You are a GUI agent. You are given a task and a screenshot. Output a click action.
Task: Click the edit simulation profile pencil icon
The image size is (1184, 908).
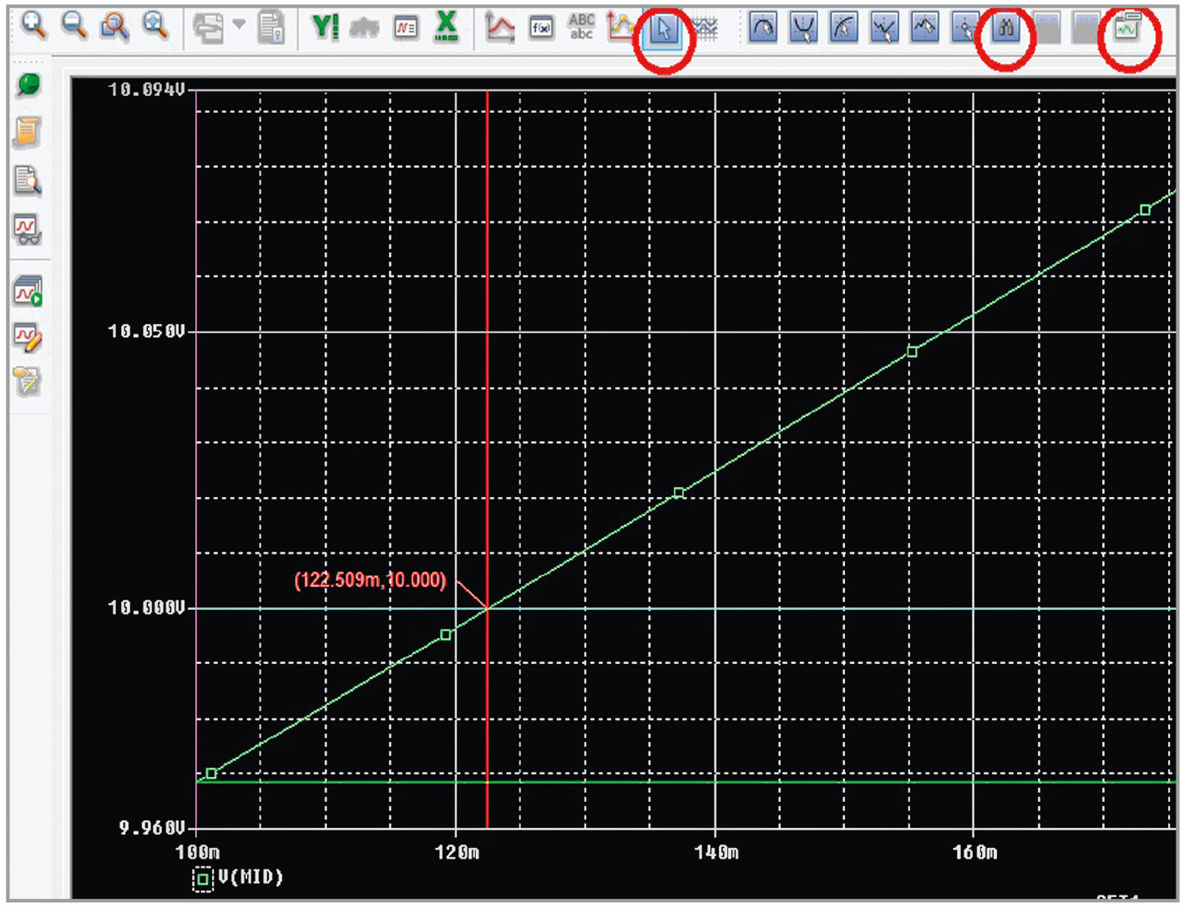[28, 337]
